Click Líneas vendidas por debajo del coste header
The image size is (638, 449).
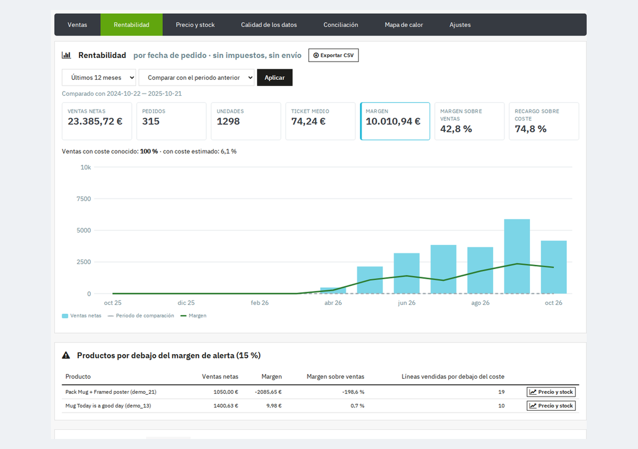point(453,377)
